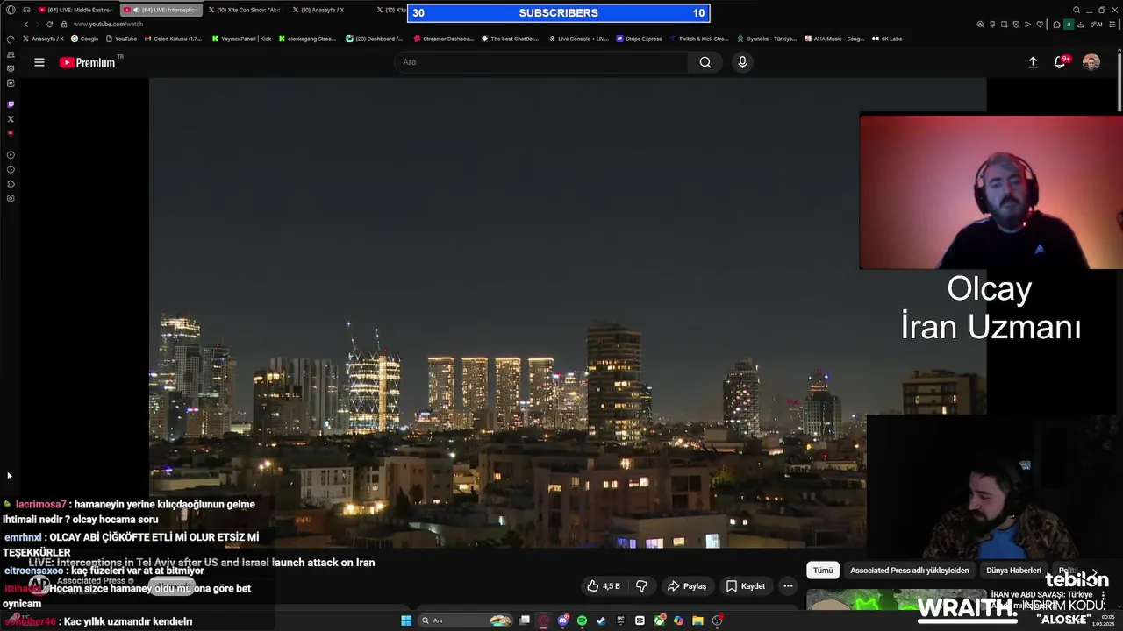The height and width of the screenshot is (631, 1123).
Task: Click the Windows taskbar search box
Action: point(465,620)
